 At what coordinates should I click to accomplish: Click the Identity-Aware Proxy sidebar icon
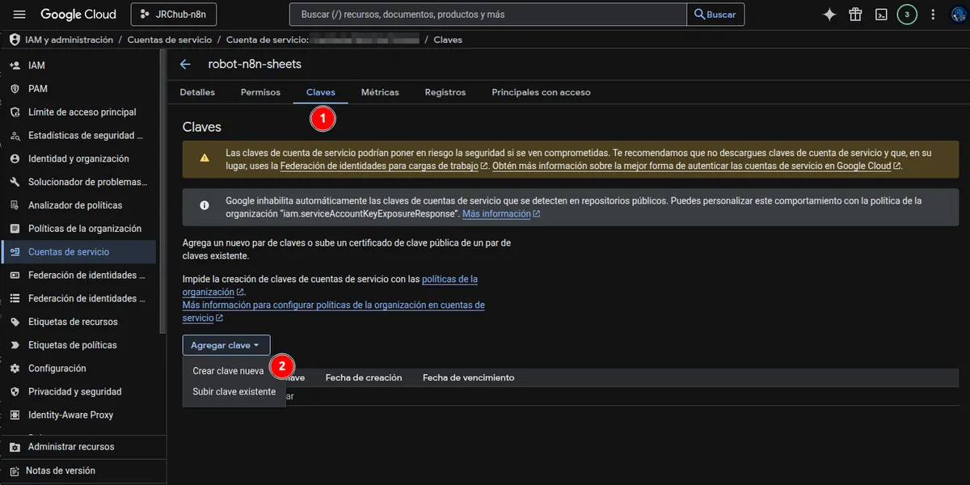point(15,415)
